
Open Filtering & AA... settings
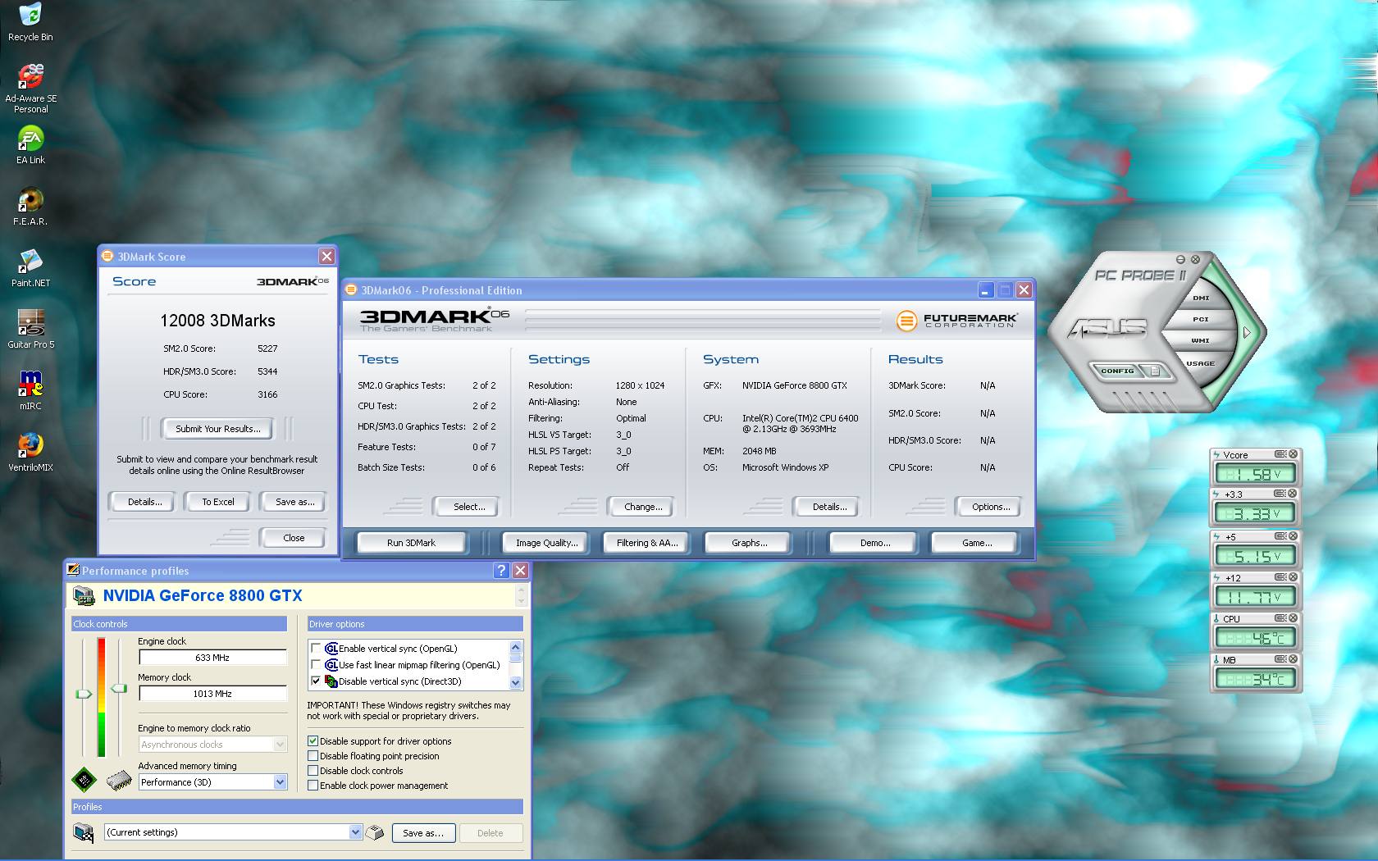pyautogui.click(x=647, y=543)
